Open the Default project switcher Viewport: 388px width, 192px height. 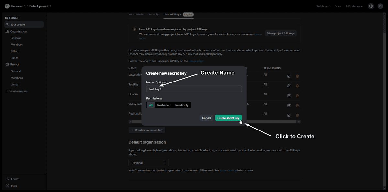coord(40,6)
